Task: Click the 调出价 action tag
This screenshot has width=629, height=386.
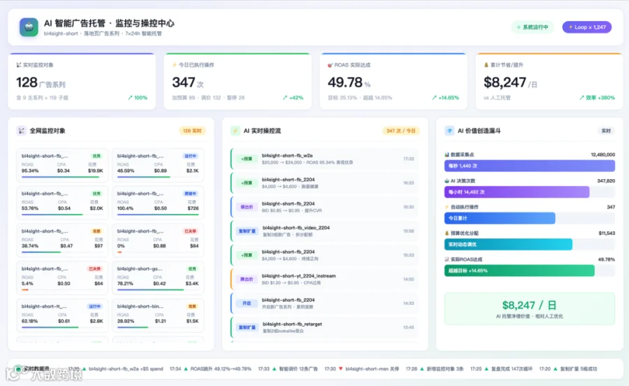Action: click(x=247, y=207)
